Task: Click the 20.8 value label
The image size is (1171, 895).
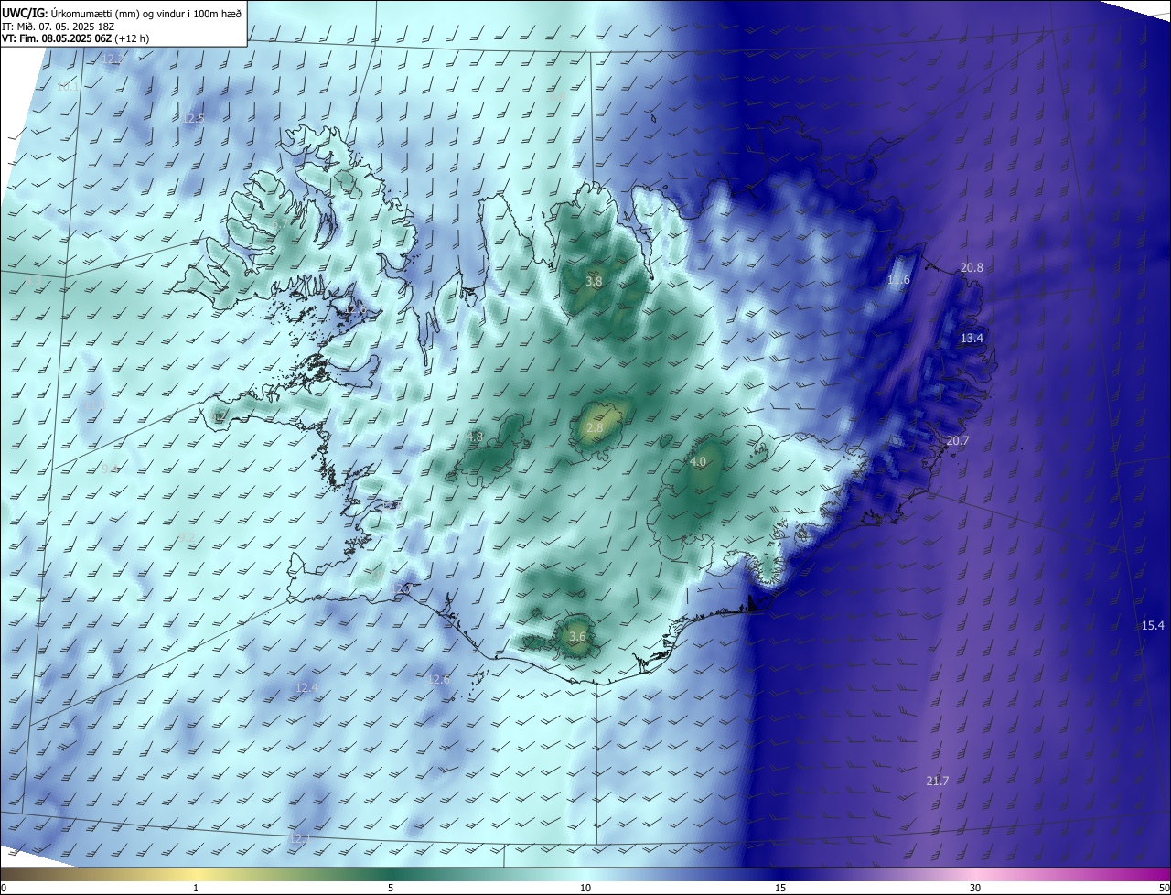Action: point(972,267)
